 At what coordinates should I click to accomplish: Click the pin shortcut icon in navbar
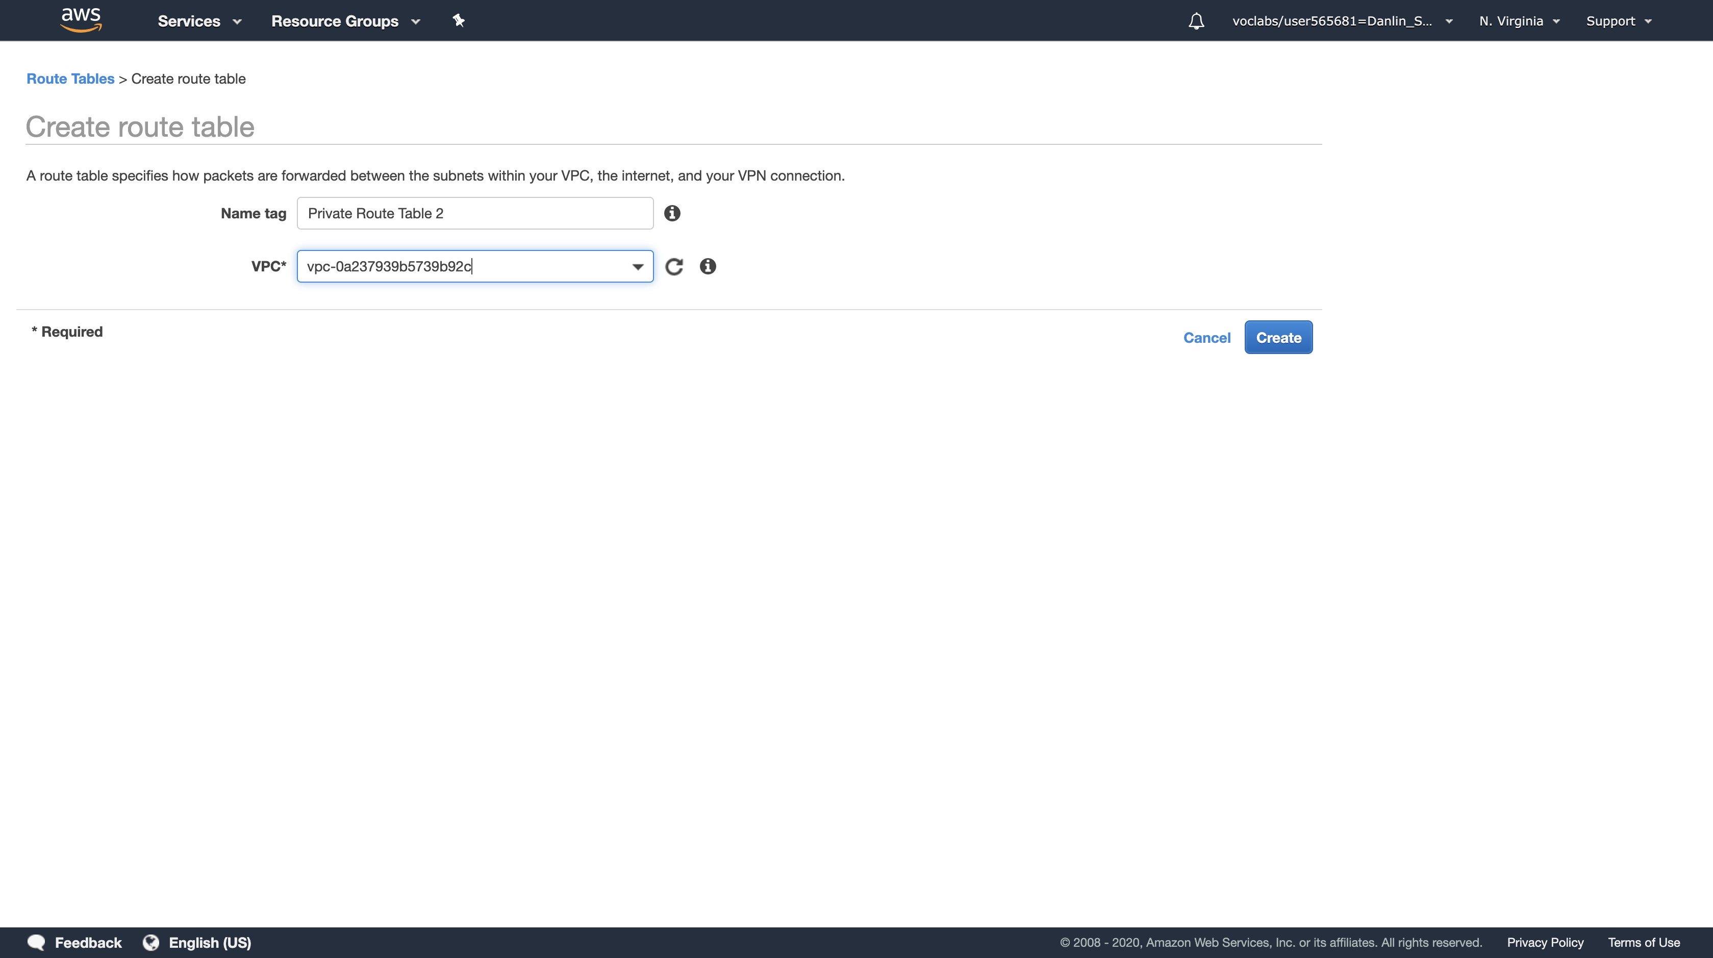[x=458, y=20]
